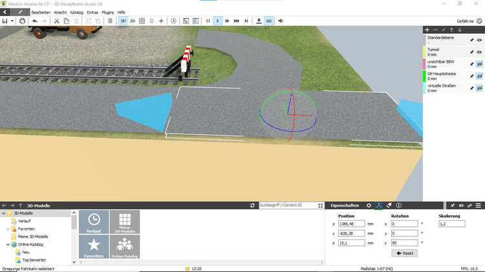Select the pencil edit mode tab
This screenshot has width=485, height=272.
pos(20,12)
